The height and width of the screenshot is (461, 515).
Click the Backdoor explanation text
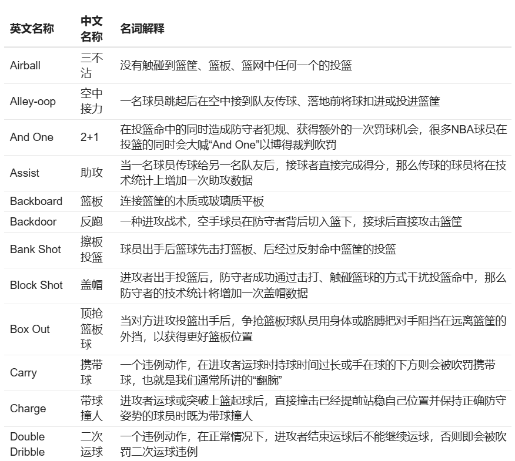[x=291, y=222]
